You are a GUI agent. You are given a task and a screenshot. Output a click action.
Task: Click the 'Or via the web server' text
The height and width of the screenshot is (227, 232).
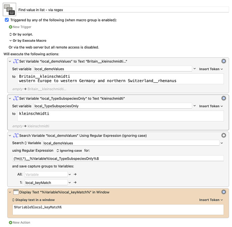54,47
